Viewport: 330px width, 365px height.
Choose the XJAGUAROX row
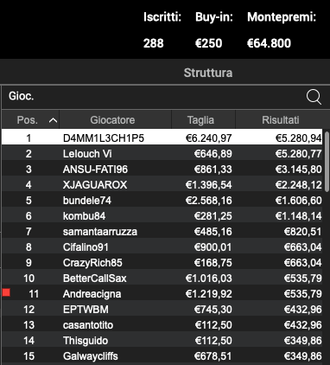162,184
